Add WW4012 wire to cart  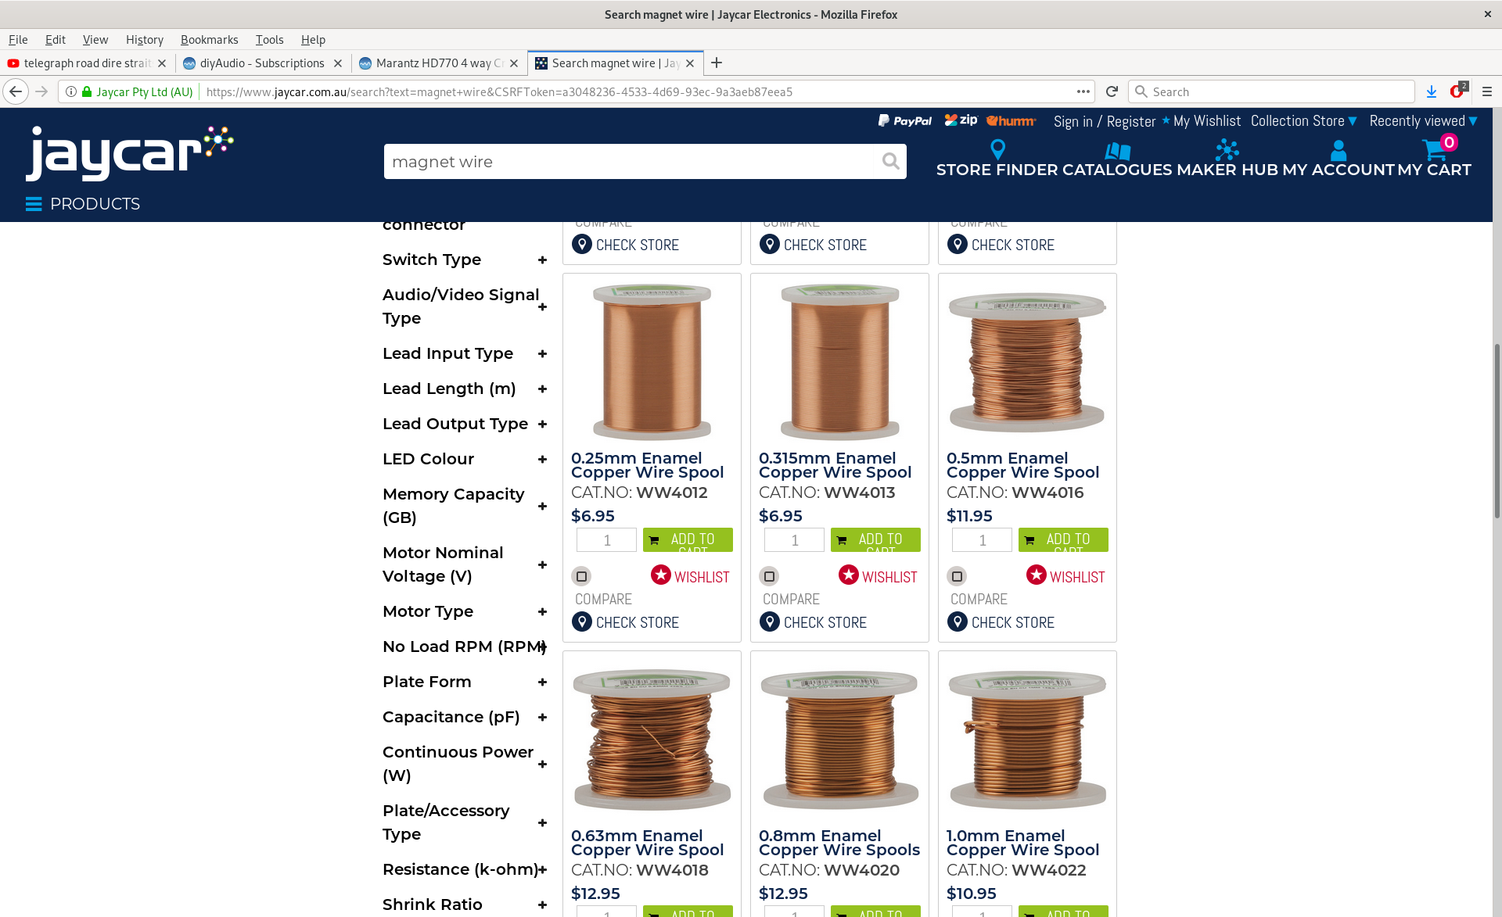(x=688, y=539)
